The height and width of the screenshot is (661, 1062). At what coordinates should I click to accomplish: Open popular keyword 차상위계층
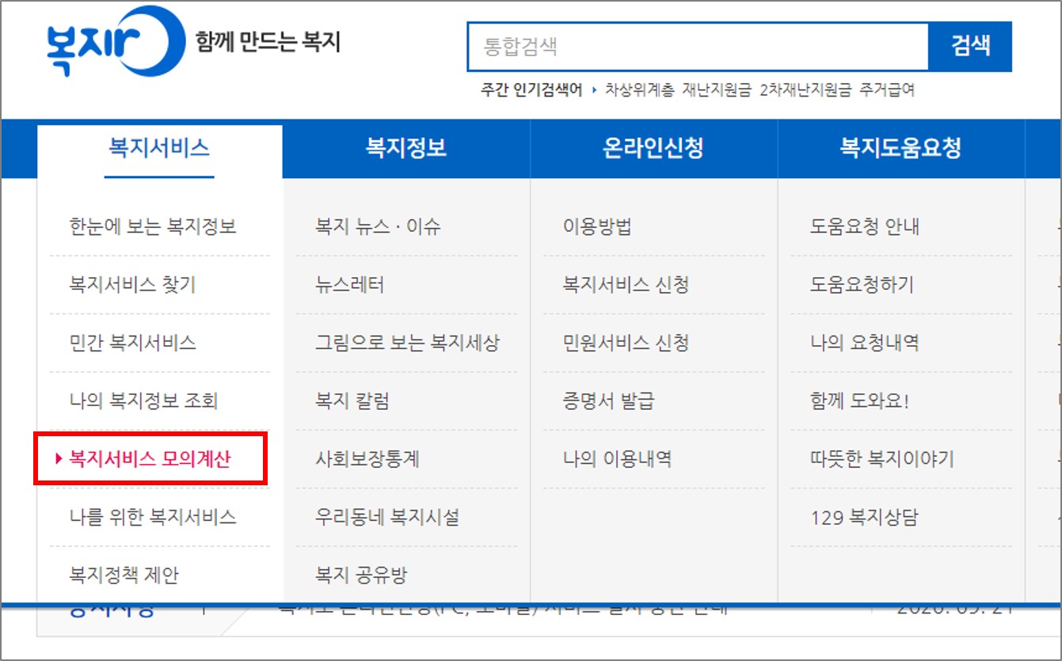(x=640, y=90)
